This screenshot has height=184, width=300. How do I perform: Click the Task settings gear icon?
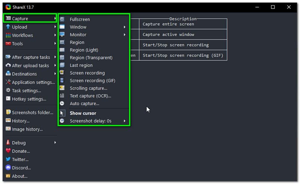8,90
